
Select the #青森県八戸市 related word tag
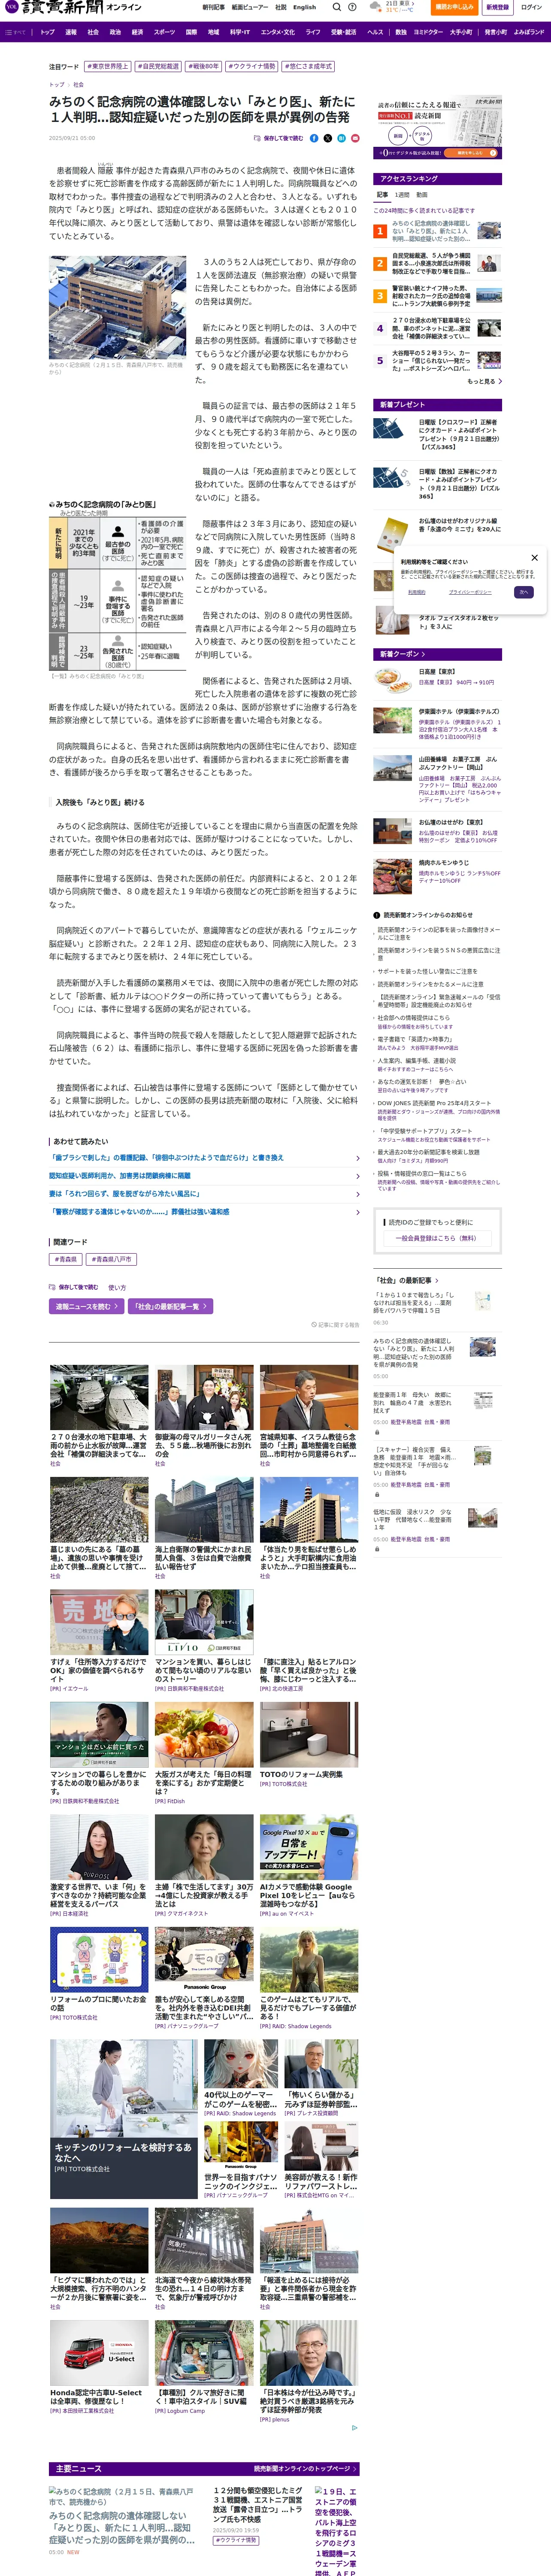click(111, 1259)
